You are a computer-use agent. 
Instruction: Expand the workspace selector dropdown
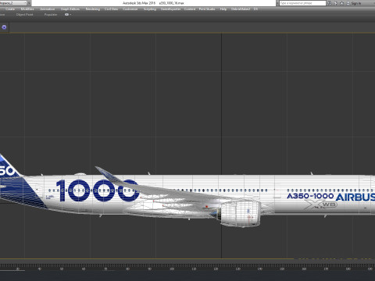tap(25, 3)
